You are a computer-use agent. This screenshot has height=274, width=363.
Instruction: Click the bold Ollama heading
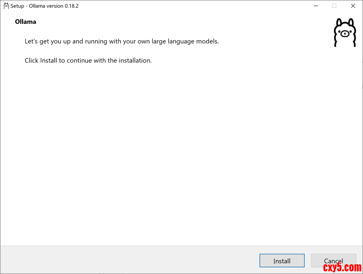26,22
